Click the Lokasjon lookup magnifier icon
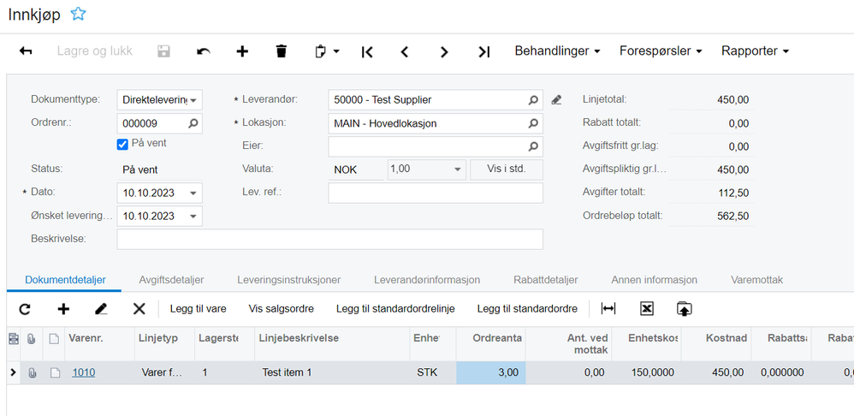Screen dimensions: 854x416 click(x=533, y=123)
